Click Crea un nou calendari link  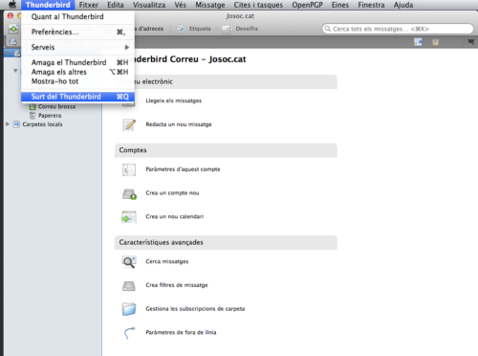175,216
